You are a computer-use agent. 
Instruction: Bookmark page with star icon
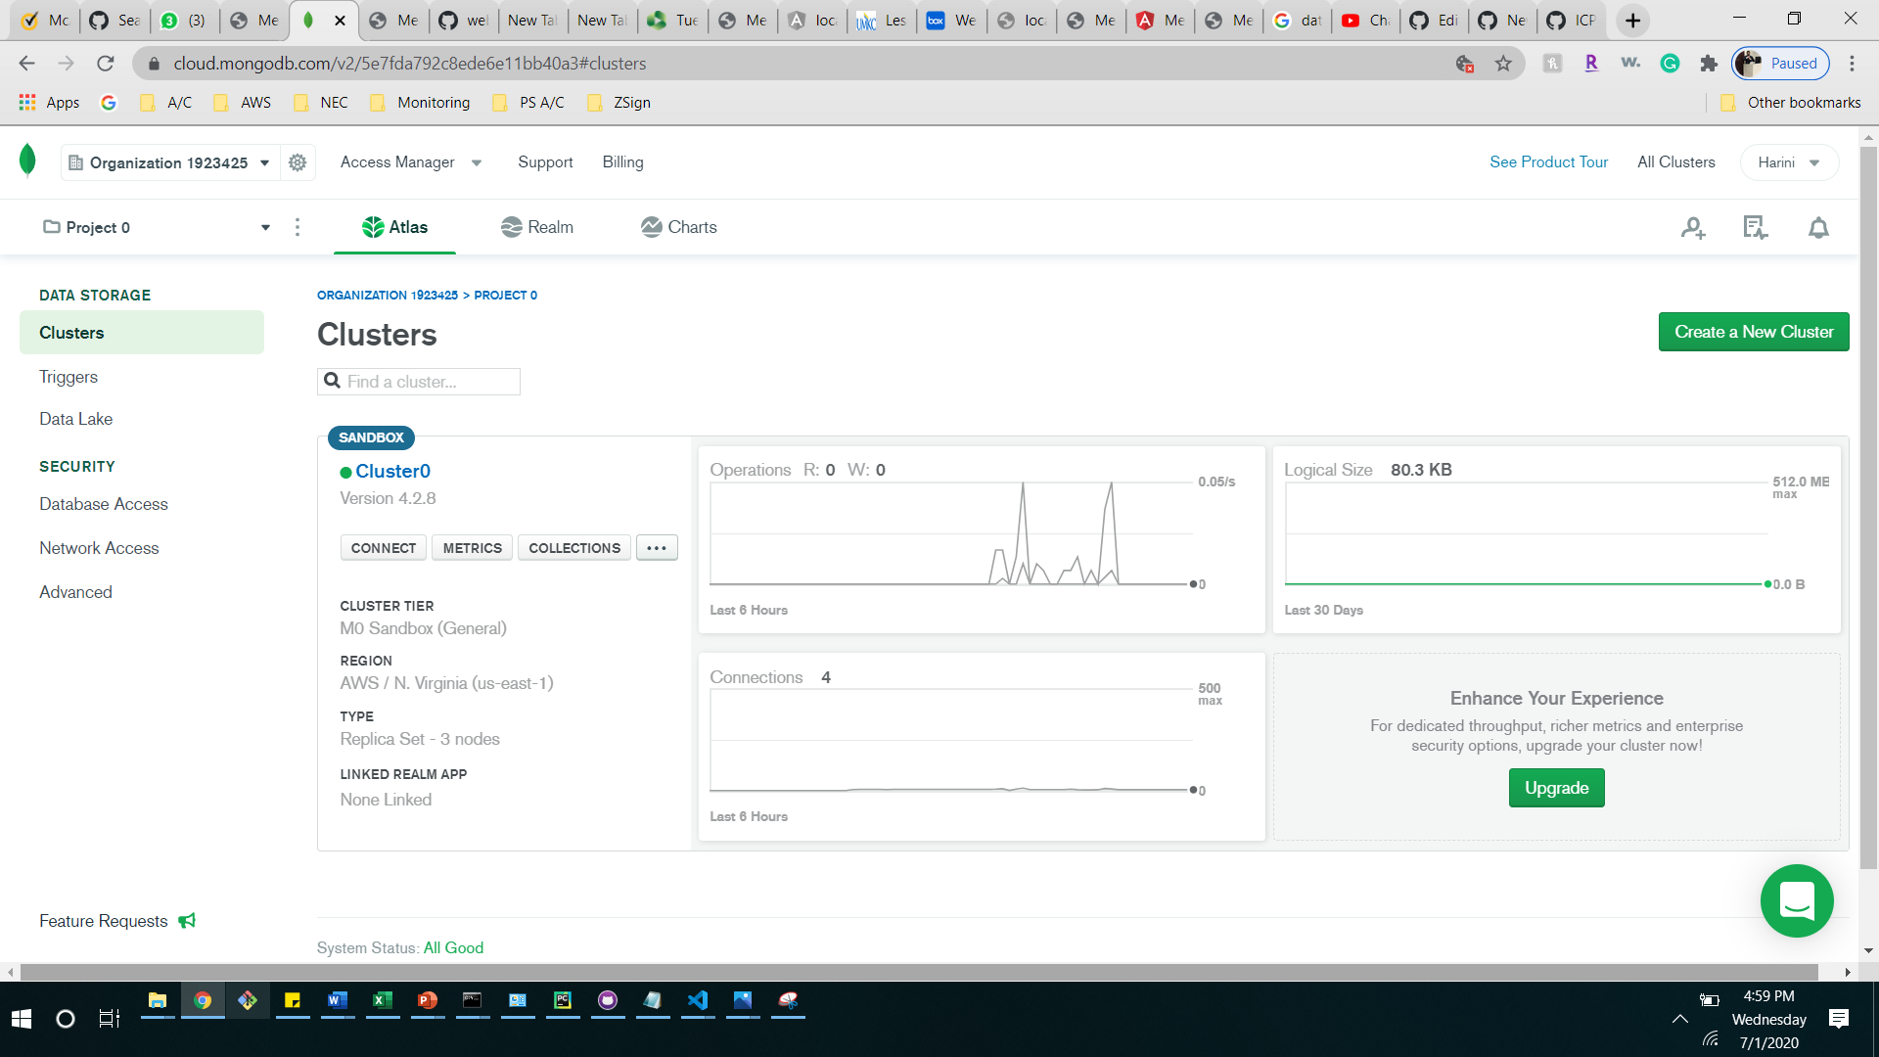click(x=1503, y=64)
